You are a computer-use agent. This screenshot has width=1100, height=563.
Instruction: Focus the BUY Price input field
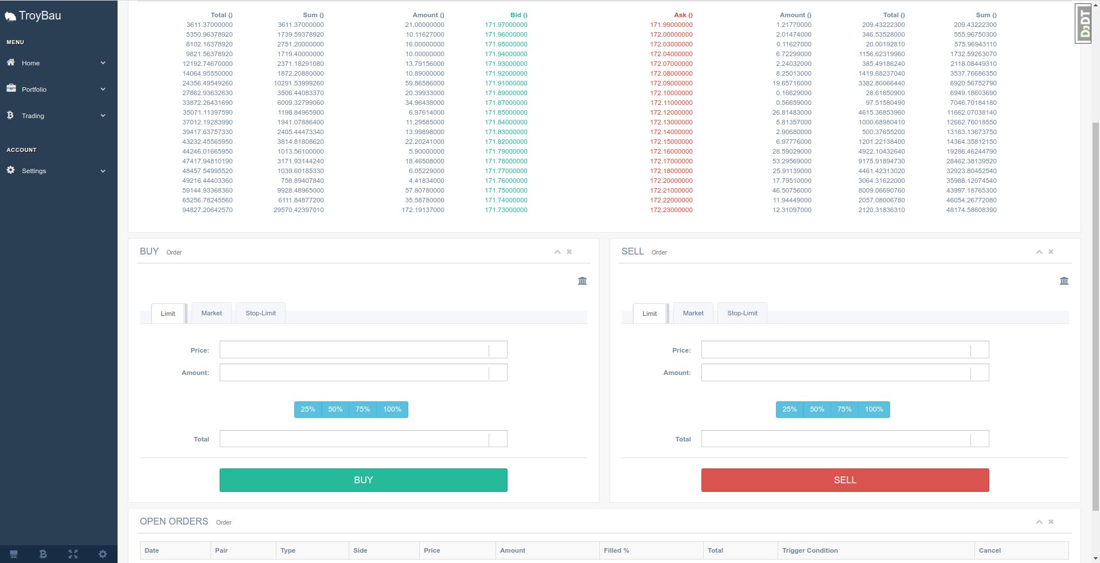click(x=364, y=350)
